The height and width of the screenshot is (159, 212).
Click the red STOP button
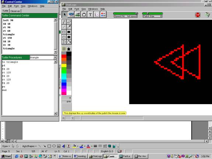pos(198,15)
